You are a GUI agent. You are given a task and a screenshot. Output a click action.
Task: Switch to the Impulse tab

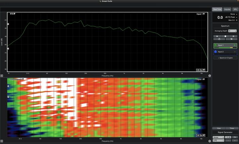click(x=227, y=9)
